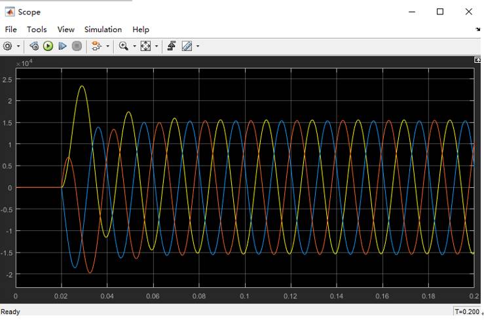Click the x-axis label 0.1
This screenshot has height=320, width=484.
pyautogui.click(x=244, y=296)
